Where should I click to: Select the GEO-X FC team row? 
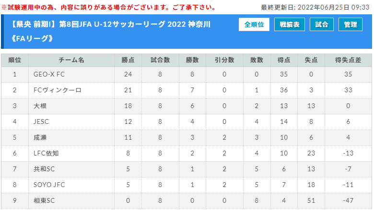tap(187, 75)
